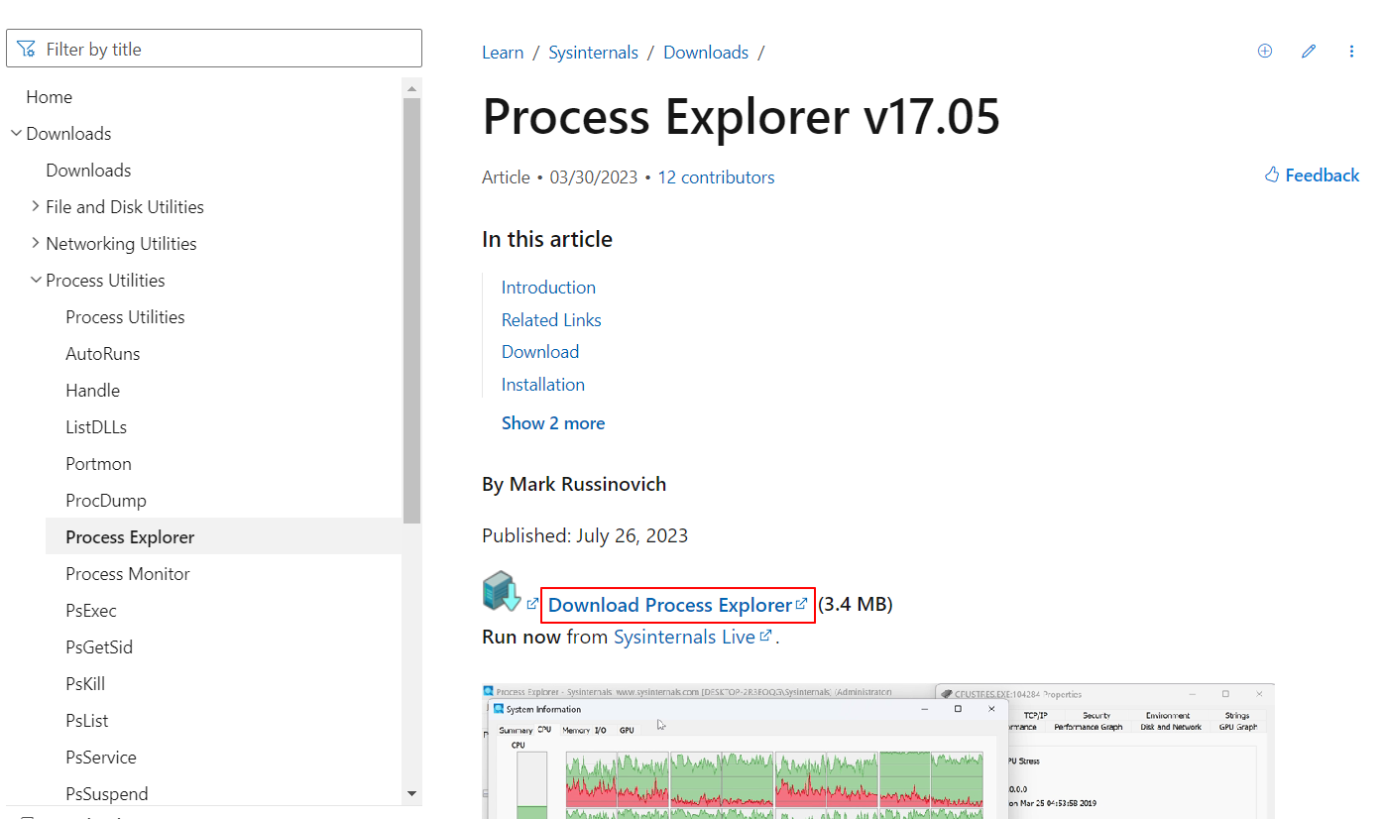Image resolution: width=1385 pixels, height=819 pixels.
Task: Open PsKill in sidebar
Action: tap(85, 684)
